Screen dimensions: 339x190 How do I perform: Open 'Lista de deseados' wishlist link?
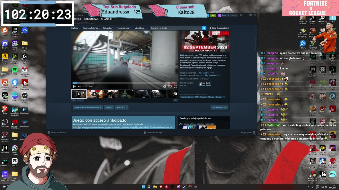coord(220,28)
